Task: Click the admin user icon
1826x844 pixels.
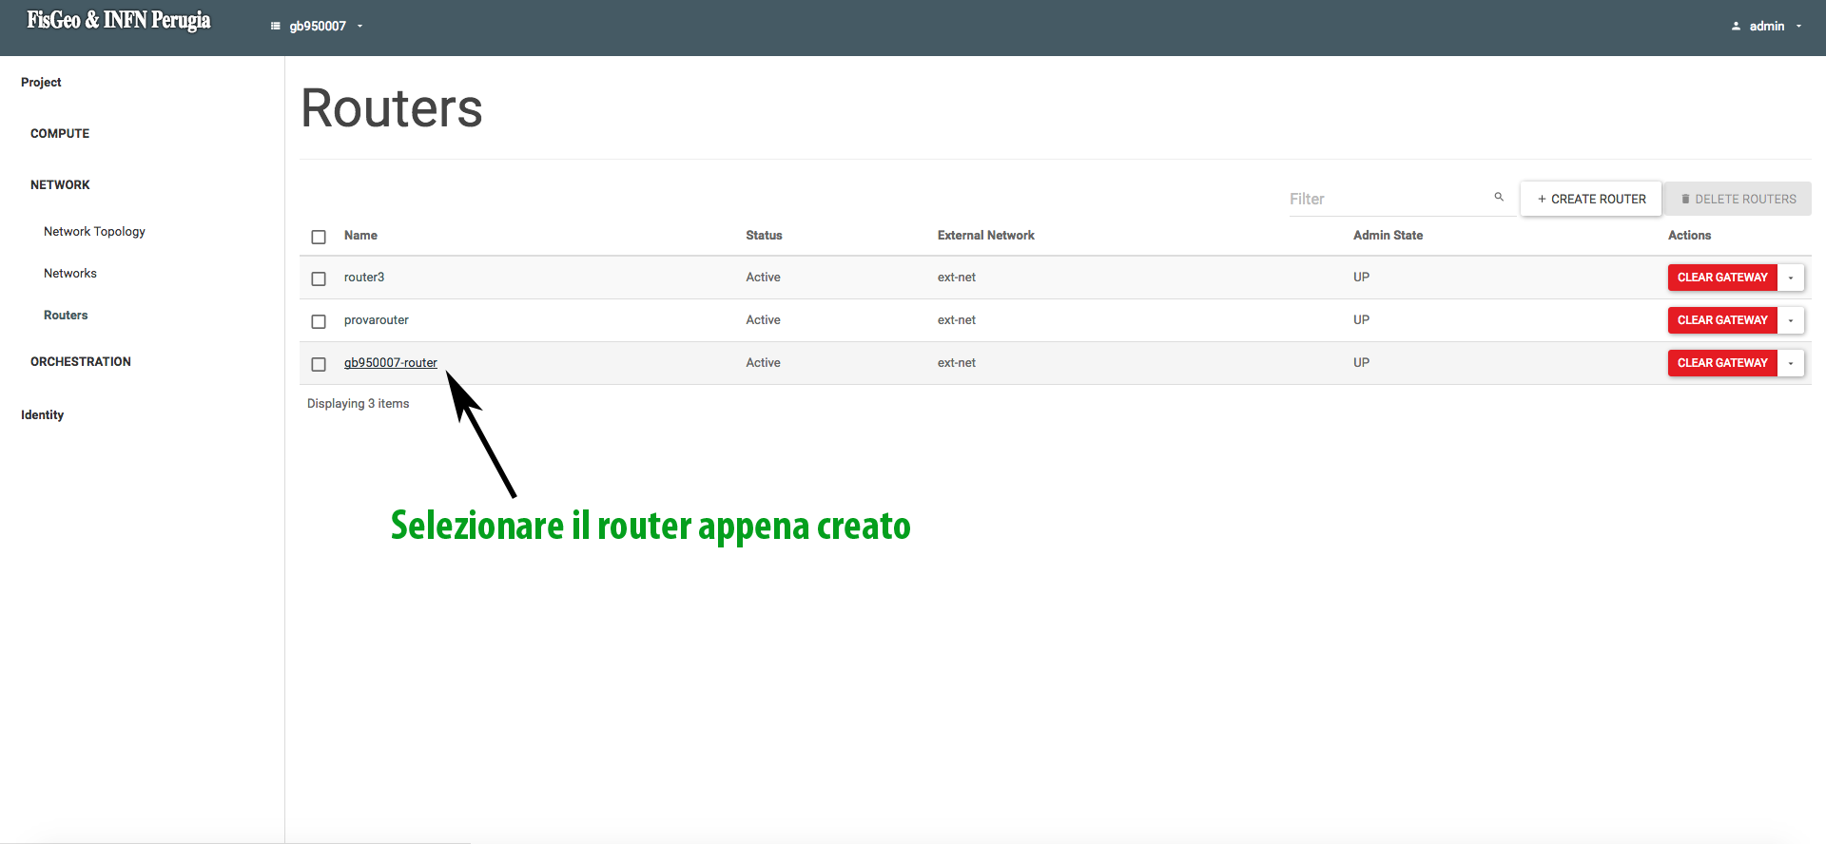Action: point(1736,27)
